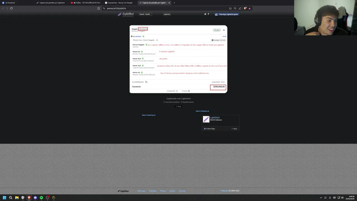Go to the LightShot header logo
Viewport: 357px width, 201px height.
pyautogui.click(x=126, y=14)
